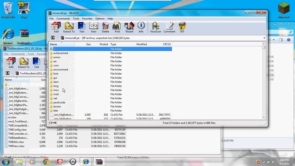Click Windows Start button
The width and height of the screenshot is (295, 166).
pos(6,162)
